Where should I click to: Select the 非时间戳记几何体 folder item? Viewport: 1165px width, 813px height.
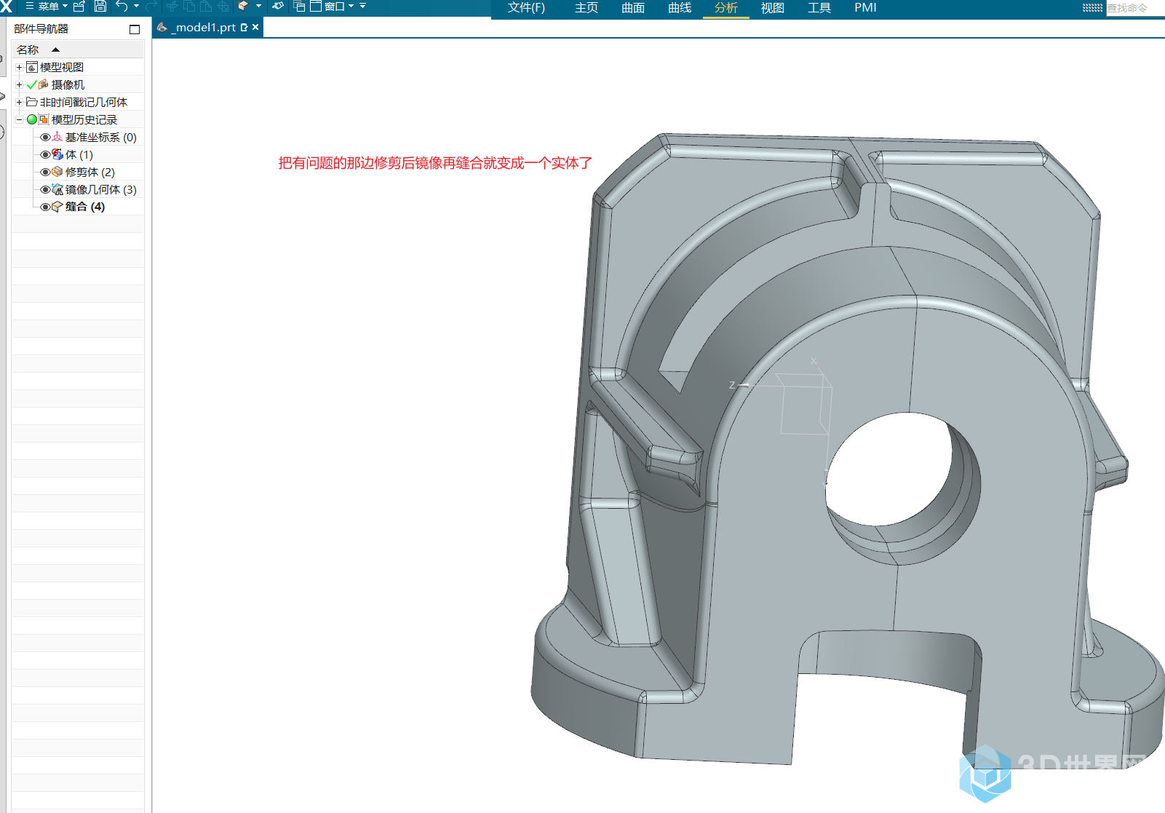click(83, 103)
